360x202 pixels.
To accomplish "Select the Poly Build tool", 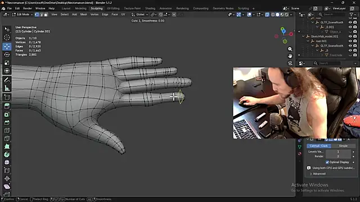I will (7, 146).
